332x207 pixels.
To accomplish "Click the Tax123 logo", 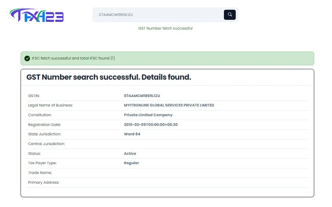I will point(37,15).
